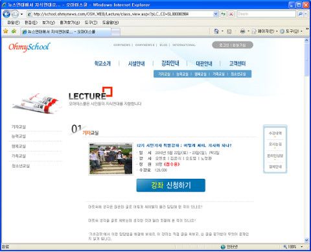The height and width of the screenshot is (252, 311).
Task: Open the 시설안내 main navigation item
Action: click(x=136, y=63)
